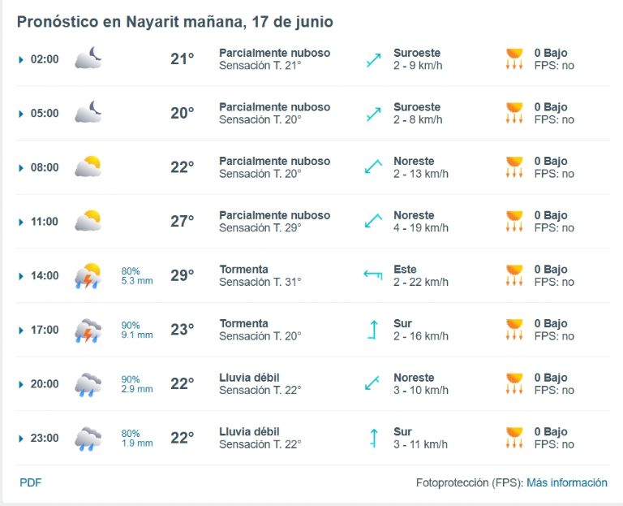Viewport: 623px width, 506px height.
Task: Click the Este wind arrow icon
Action: click(x=373, y=275)
